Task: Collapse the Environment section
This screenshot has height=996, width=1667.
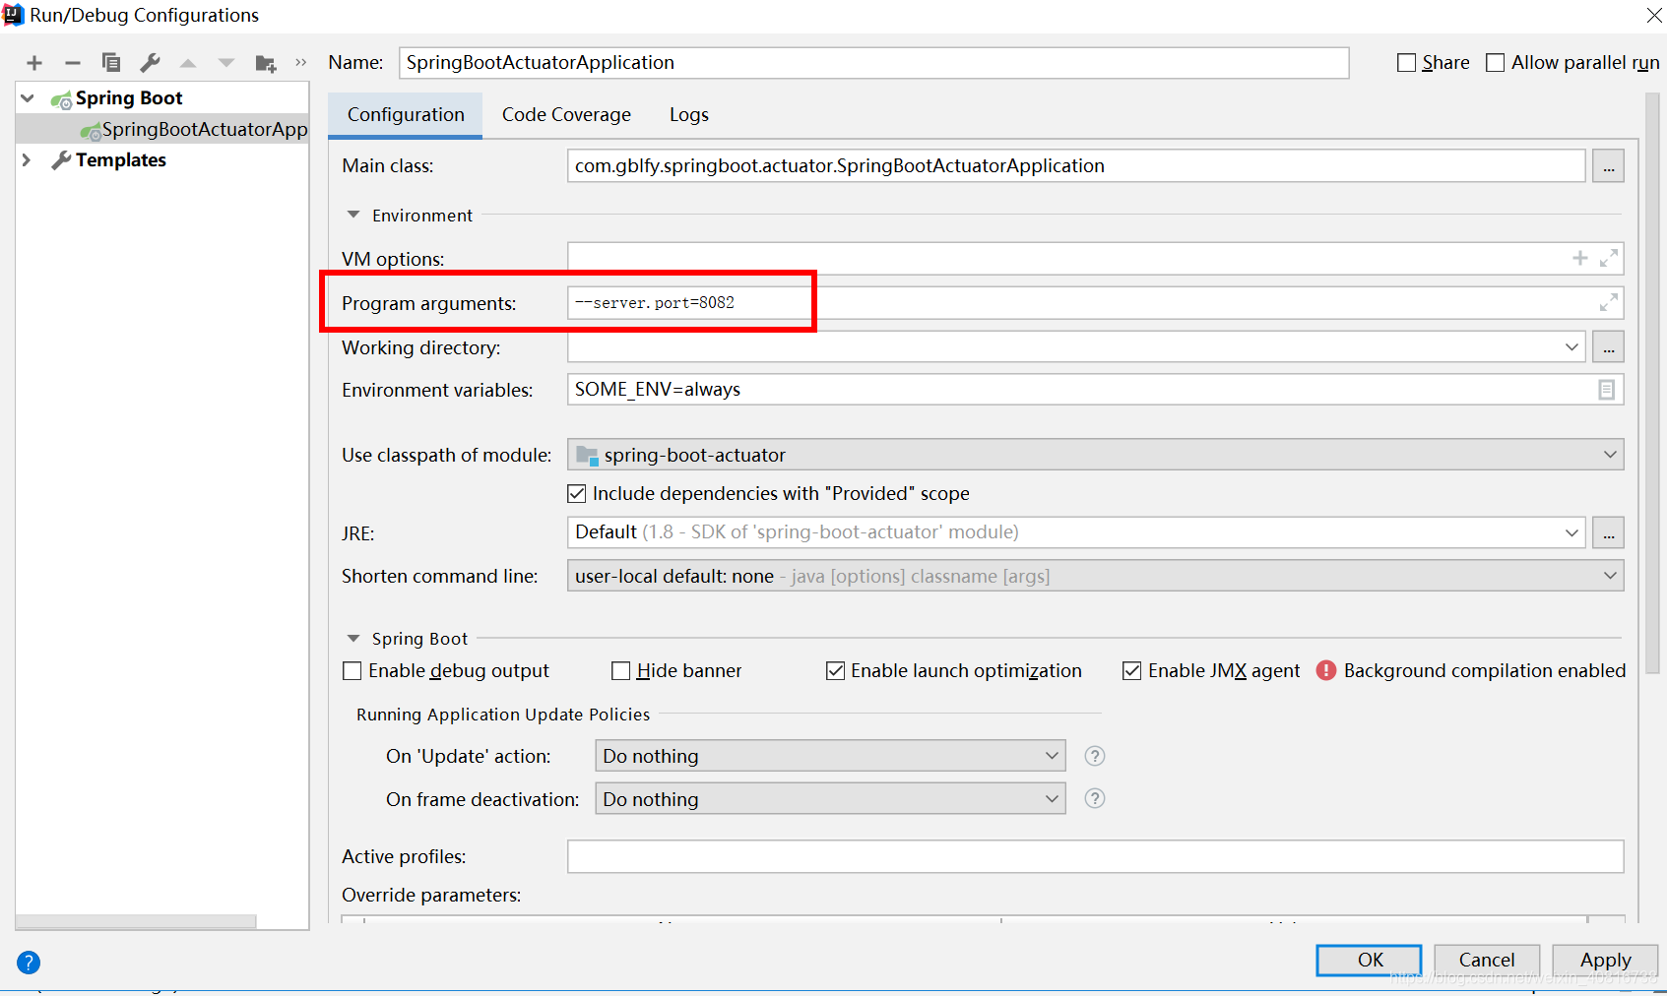Action: (353, 215)
